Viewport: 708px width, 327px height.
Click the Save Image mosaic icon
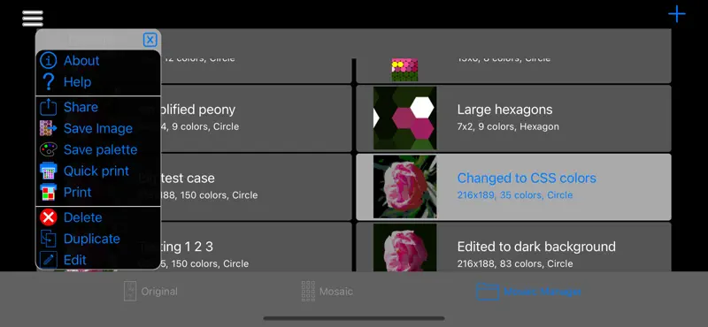[x=49, y=128]
